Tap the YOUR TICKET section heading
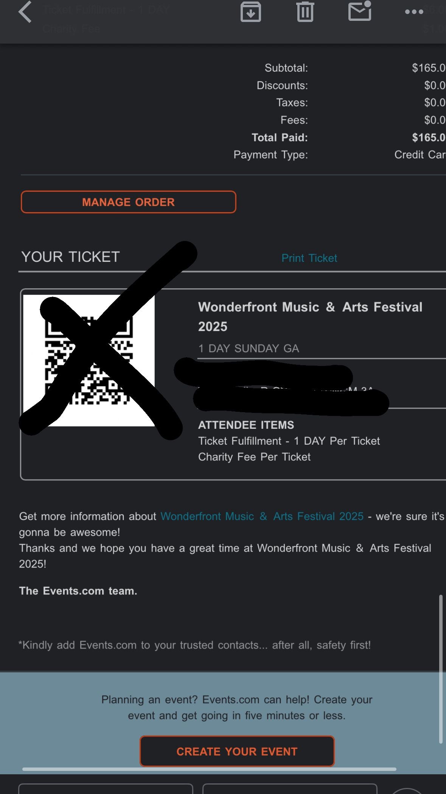The height and width of the screenshot is (794, 446). (x=71, y=257)
